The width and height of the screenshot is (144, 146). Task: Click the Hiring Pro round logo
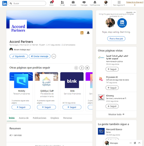coord(122,23)
